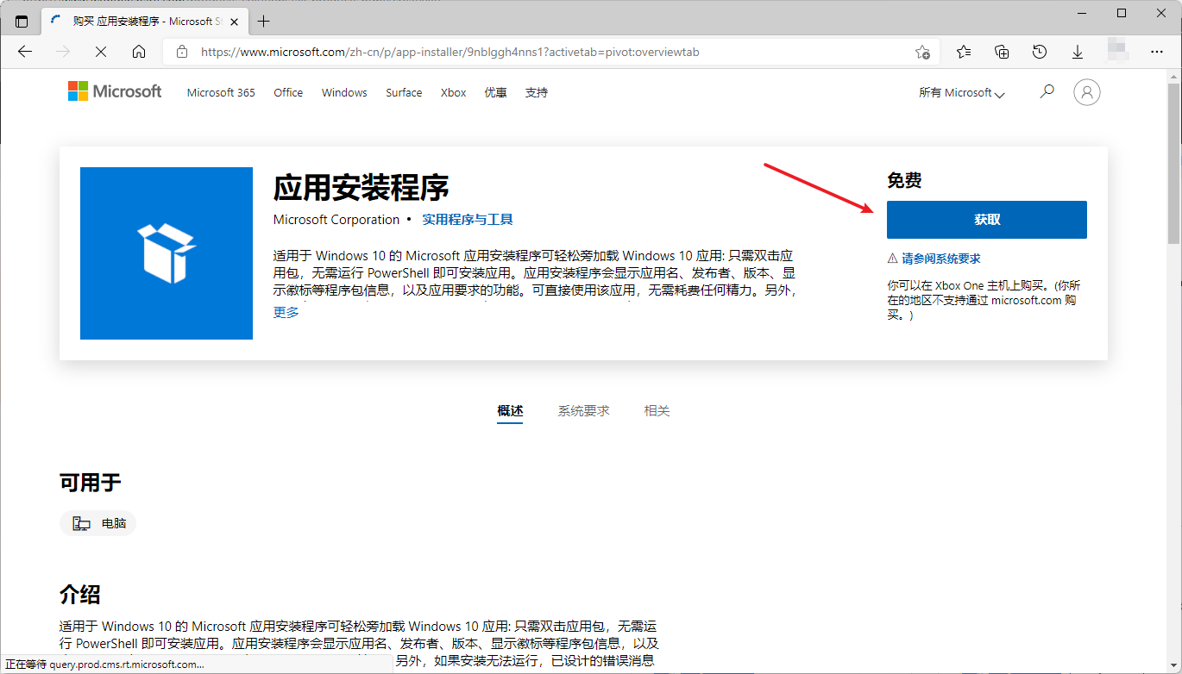Screen dimensions: 1182x674
Task: Click the search magnifier on Microsoft site
Action: click(1047, 91)
